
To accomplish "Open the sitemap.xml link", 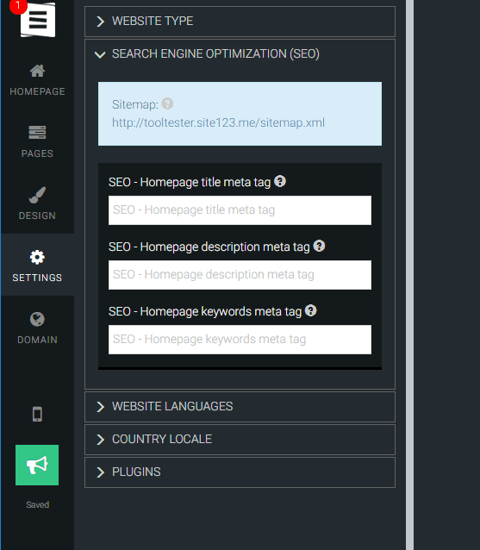I will point(218,122).
